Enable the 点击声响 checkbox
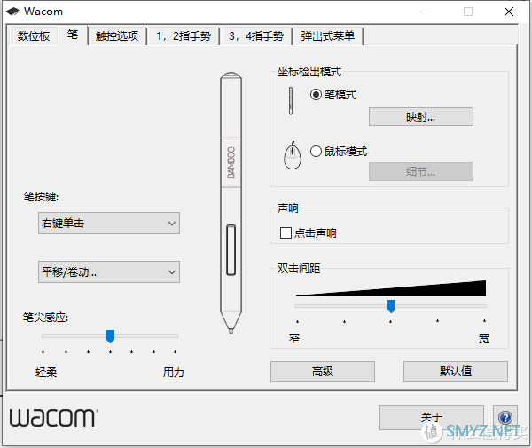The height and width of the screenshot is (448, 532). tap(286, 232)
